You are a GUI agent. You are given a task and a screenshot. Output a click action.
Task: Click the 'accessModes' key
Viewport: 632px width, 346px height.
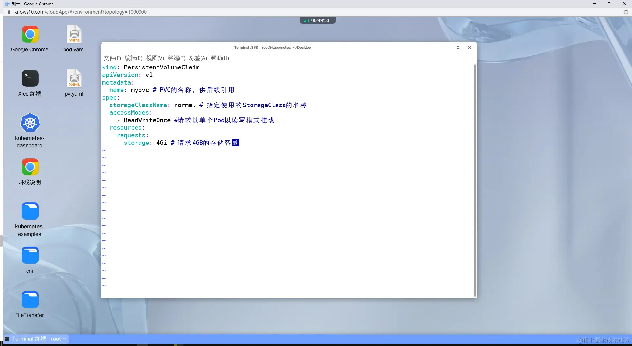[x=129, y=113]
